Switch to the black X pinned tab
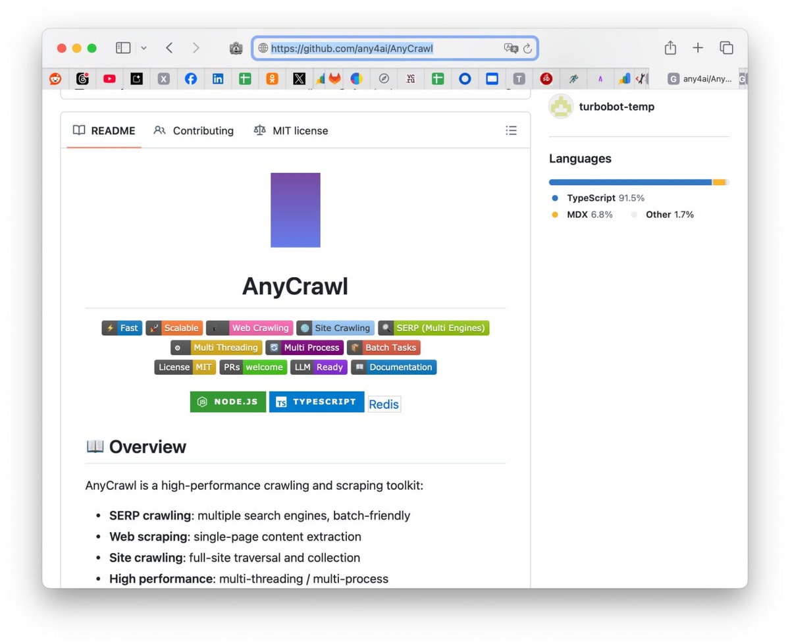790x644 pixels. point(299,78)
